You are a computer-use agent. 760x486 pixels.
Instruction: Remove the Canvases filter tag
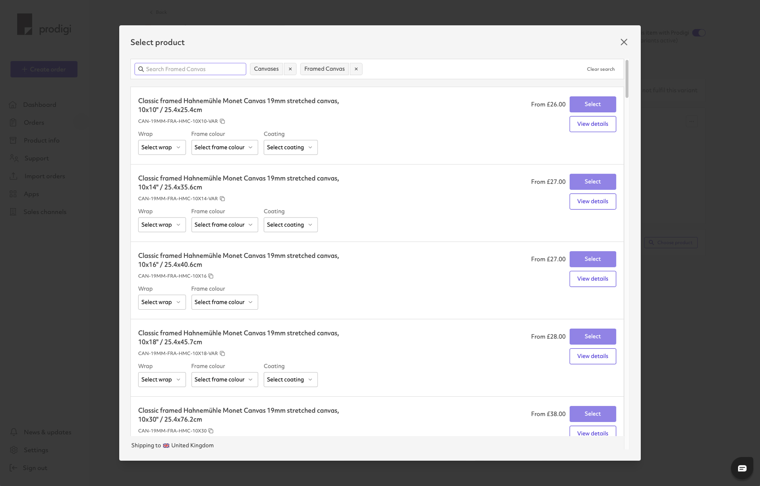[290, 69]
